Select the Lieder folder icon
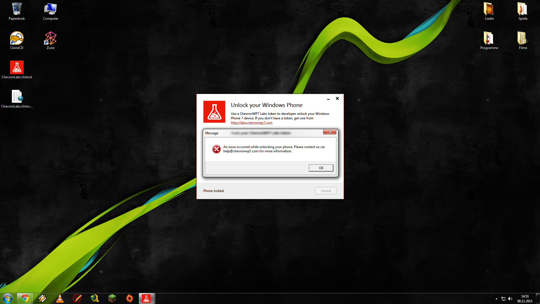 [x=489, y=11]
